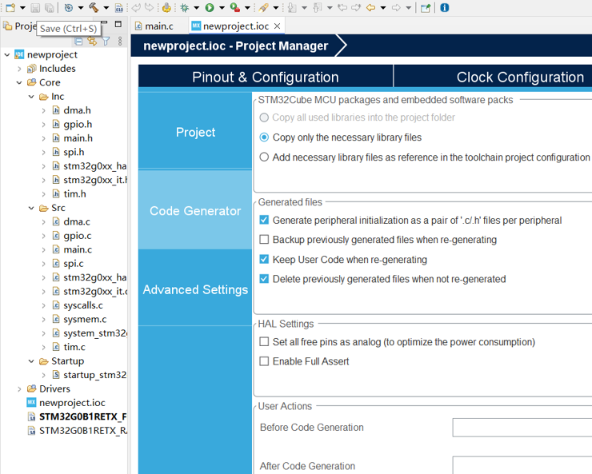Collapse the newproject root tree node

tap(6, 54)
